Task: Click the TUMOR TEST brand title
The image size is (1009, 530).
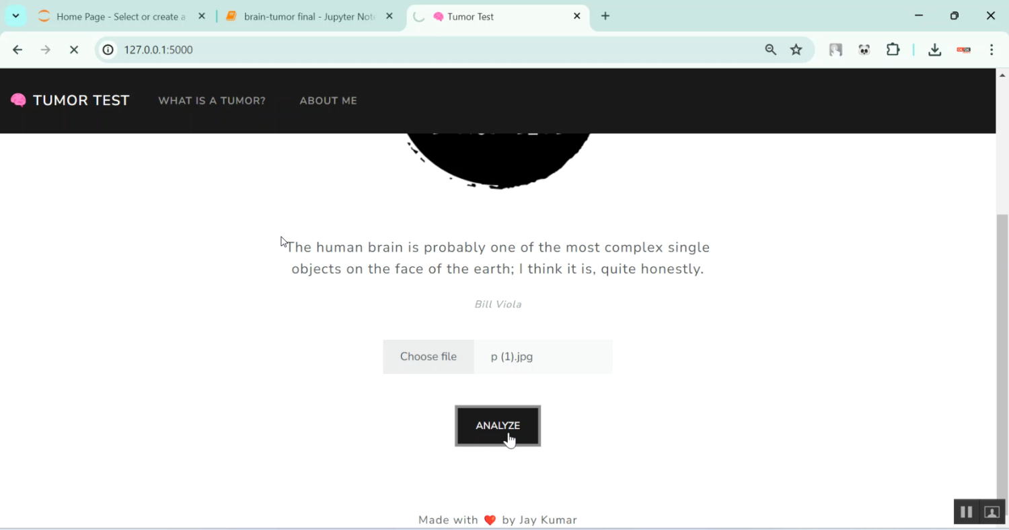Action: pos(81,101)
